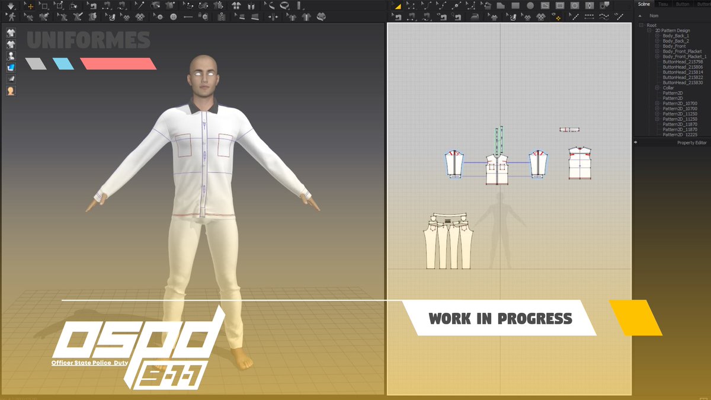Screen dimensions: 711x400
Task: Select the 3D Free Sewing tool
Action: [121, 5]
